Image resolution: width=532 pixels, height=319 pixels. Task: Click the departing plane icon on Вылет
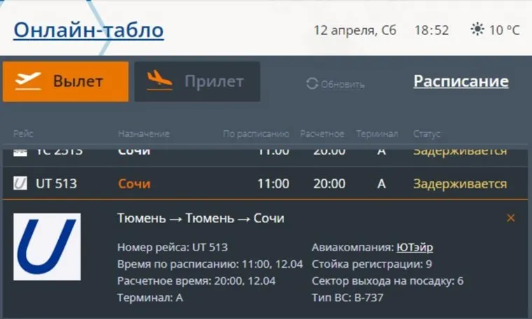click(29, 81)
